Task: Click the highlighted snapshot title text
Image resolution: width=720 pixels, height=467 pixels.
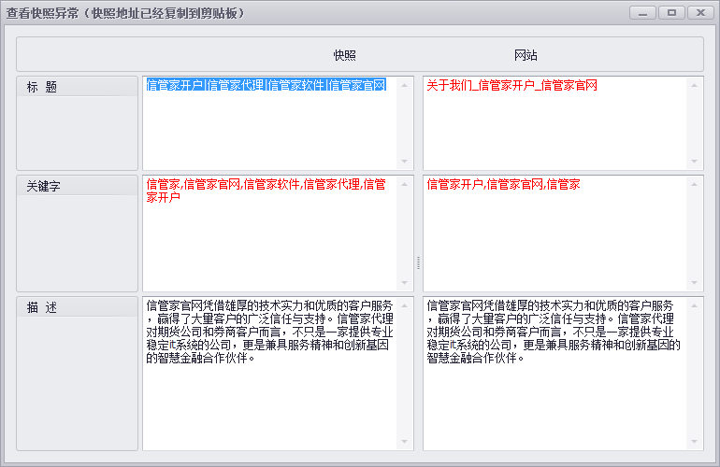Action: point(266,85)
